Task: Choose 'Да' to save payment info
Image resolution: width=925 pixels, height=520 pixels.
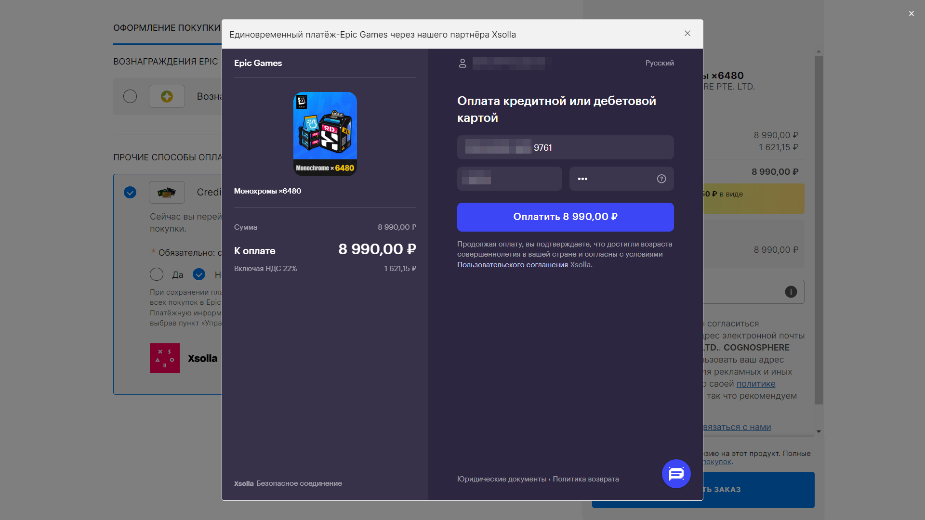Action: 157,274
